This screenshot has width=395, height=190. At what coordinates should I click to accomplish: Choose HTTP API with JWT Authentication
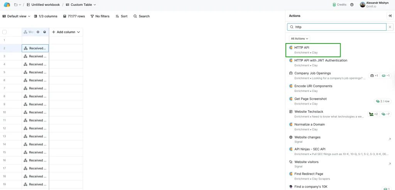click(x=321, y=60)
